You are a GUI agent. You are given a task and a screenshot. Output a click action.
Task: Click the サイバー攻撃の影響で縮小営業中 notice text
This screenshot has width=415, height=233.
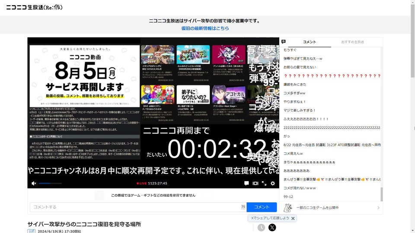click(x=204, y=21)
